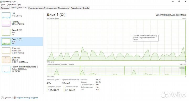Click the Task Manager title bar icon
This screenshot has height=101, width=189.
tap(2, 2)
